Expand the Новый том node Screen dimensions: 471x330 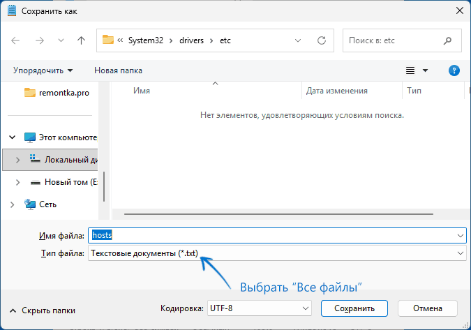(x=17, y=182)
